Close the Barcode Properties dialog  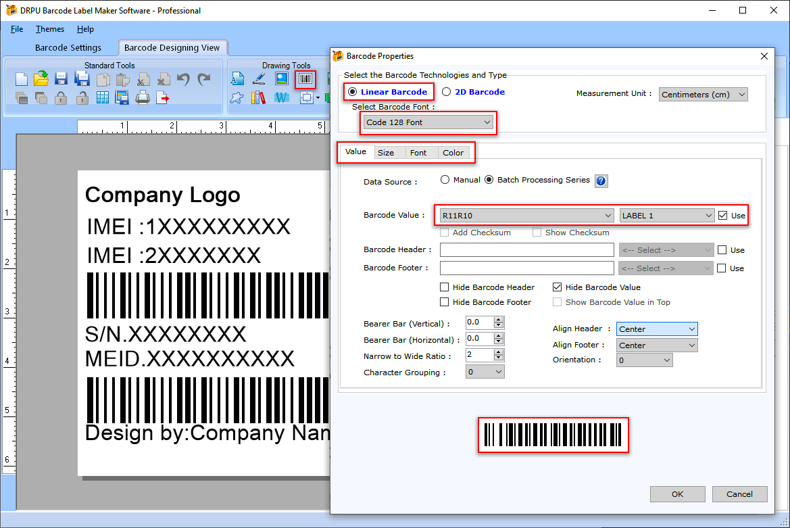(x=764, y=56)
